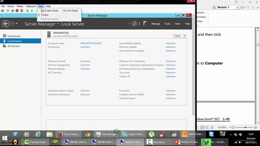Open the notifications flag in Server Manager

[x=145, y=24]
